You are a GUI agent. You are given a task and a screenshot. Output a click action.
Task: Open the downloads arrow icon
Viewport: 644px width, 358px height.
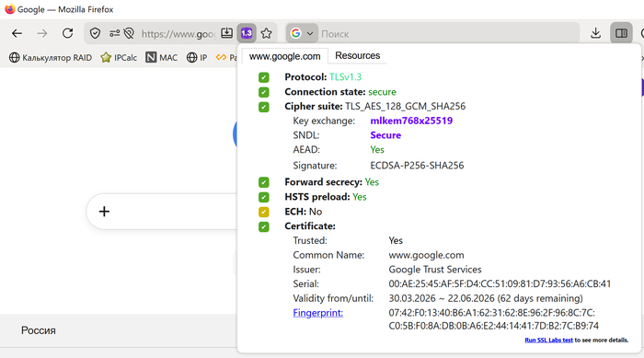point(595,33)
